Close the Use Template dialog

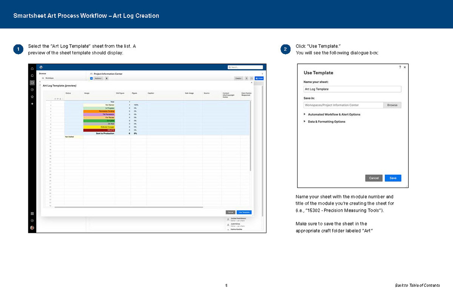click(405, 67)
